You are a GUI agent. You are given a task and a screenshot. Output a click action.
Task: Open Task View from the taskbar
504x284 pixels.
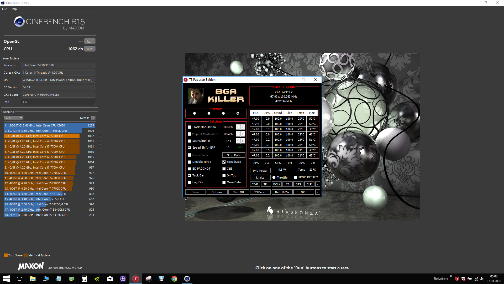coord(19,279)
